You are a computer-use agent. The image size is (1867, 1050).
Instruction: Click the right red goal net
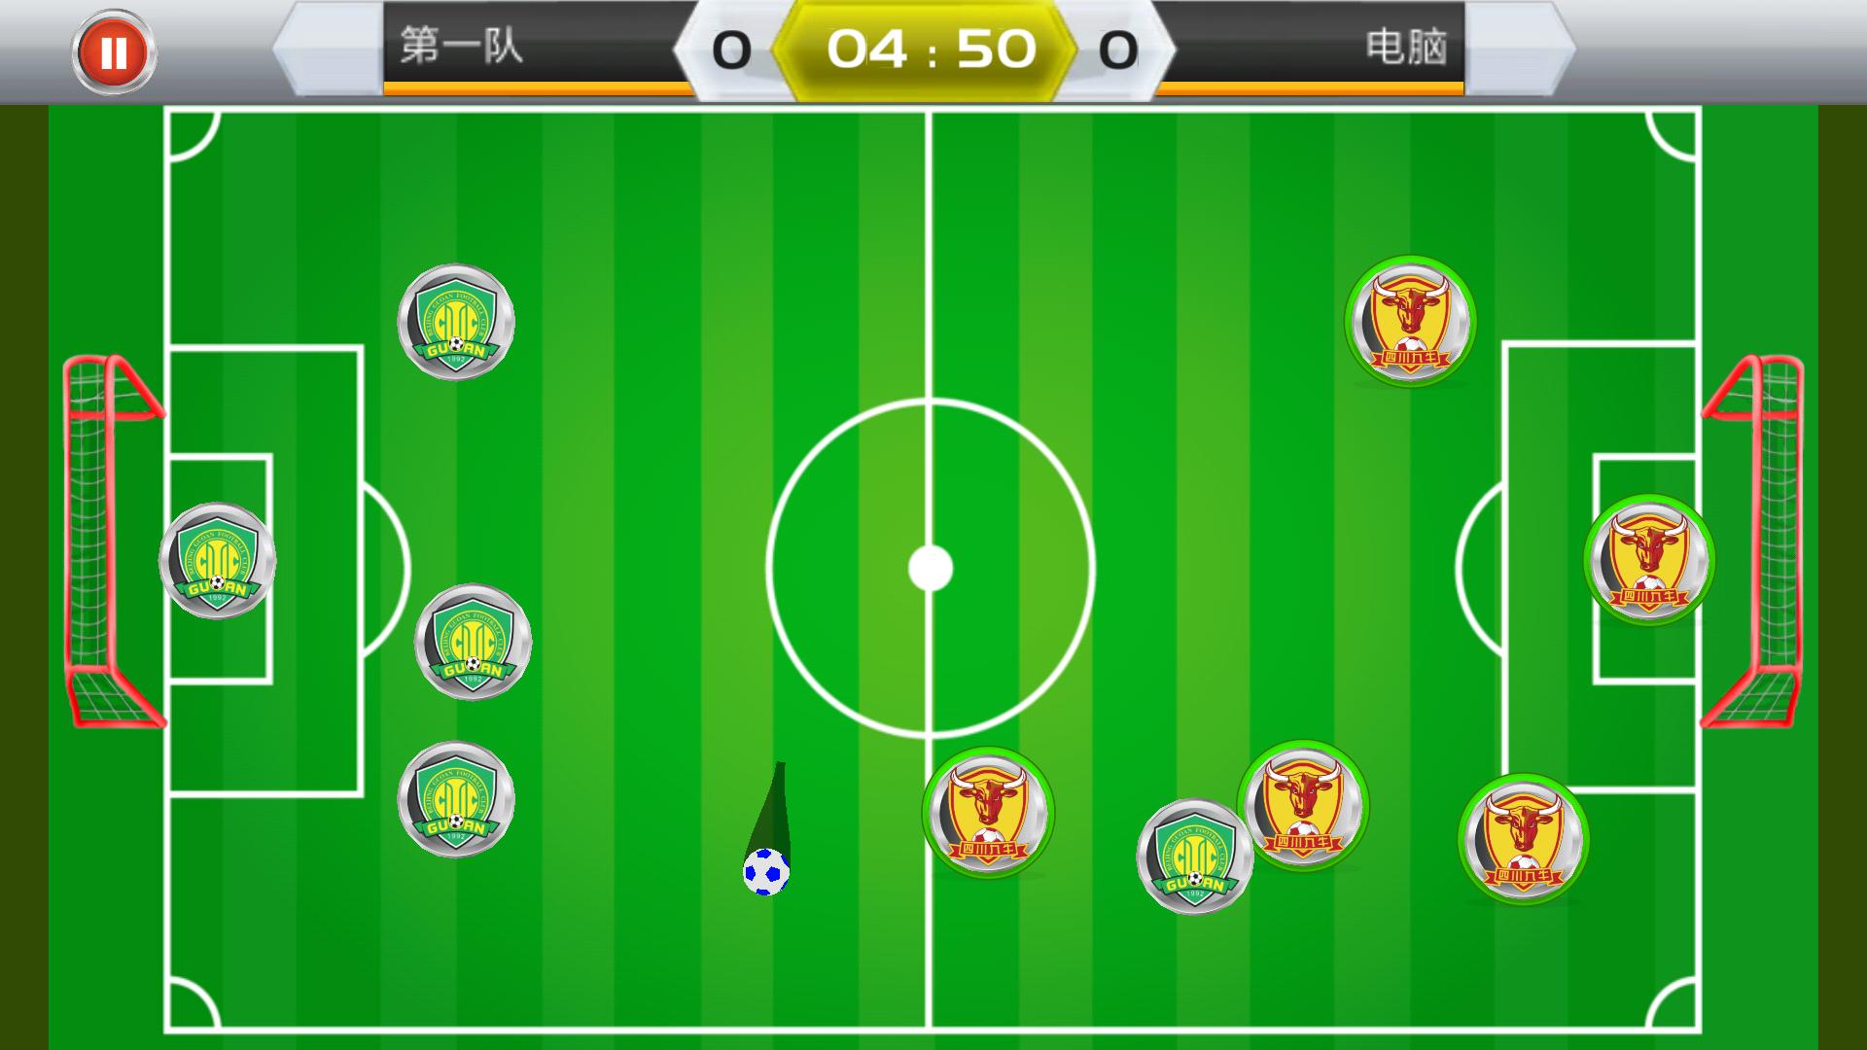click(x=1752, y=542)
